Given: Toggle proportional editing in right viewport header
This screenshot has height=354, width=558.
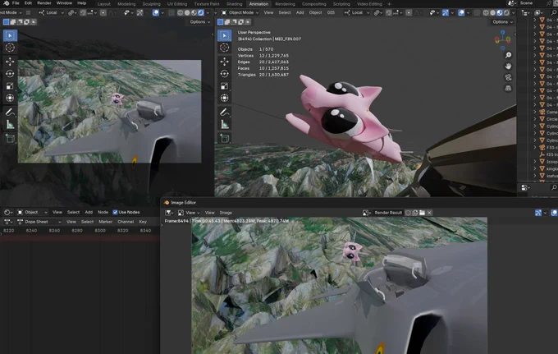Looking at the screenshot, I should coord(409,12).
